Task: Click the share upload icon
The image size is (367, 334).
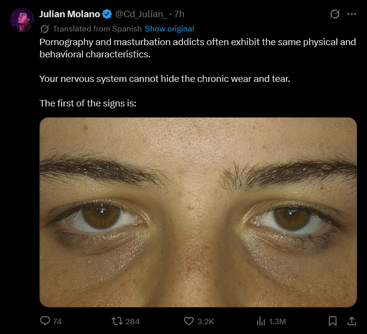Action: pos(351,321)
